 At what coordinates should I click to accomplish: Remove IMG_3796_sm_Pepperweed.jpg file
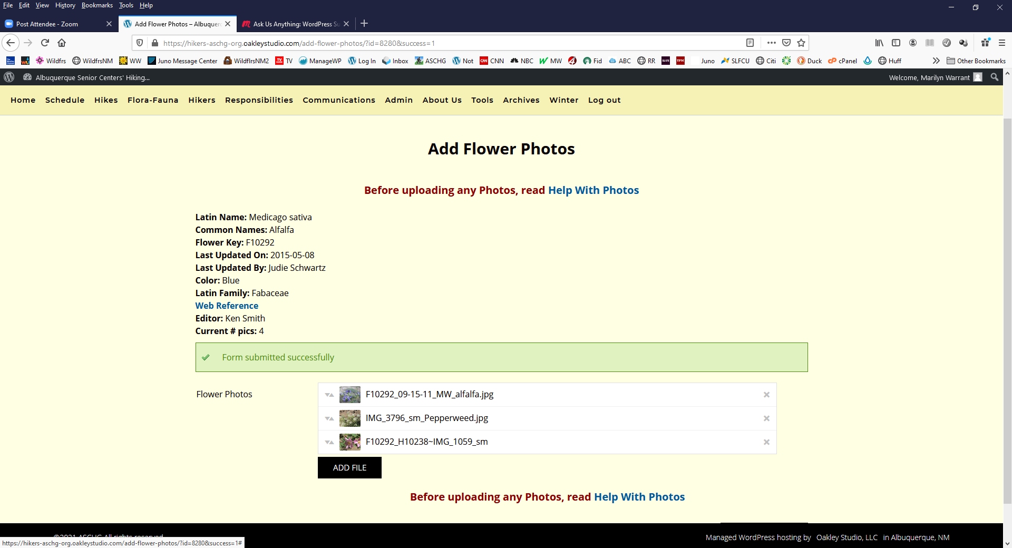tap(766, 418)
